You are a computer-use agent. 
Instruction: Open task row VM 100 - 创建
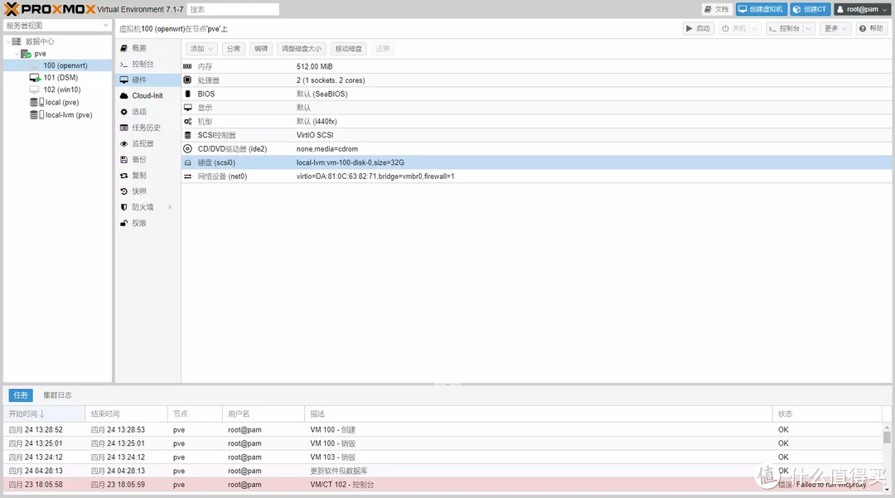pos(443,429)
